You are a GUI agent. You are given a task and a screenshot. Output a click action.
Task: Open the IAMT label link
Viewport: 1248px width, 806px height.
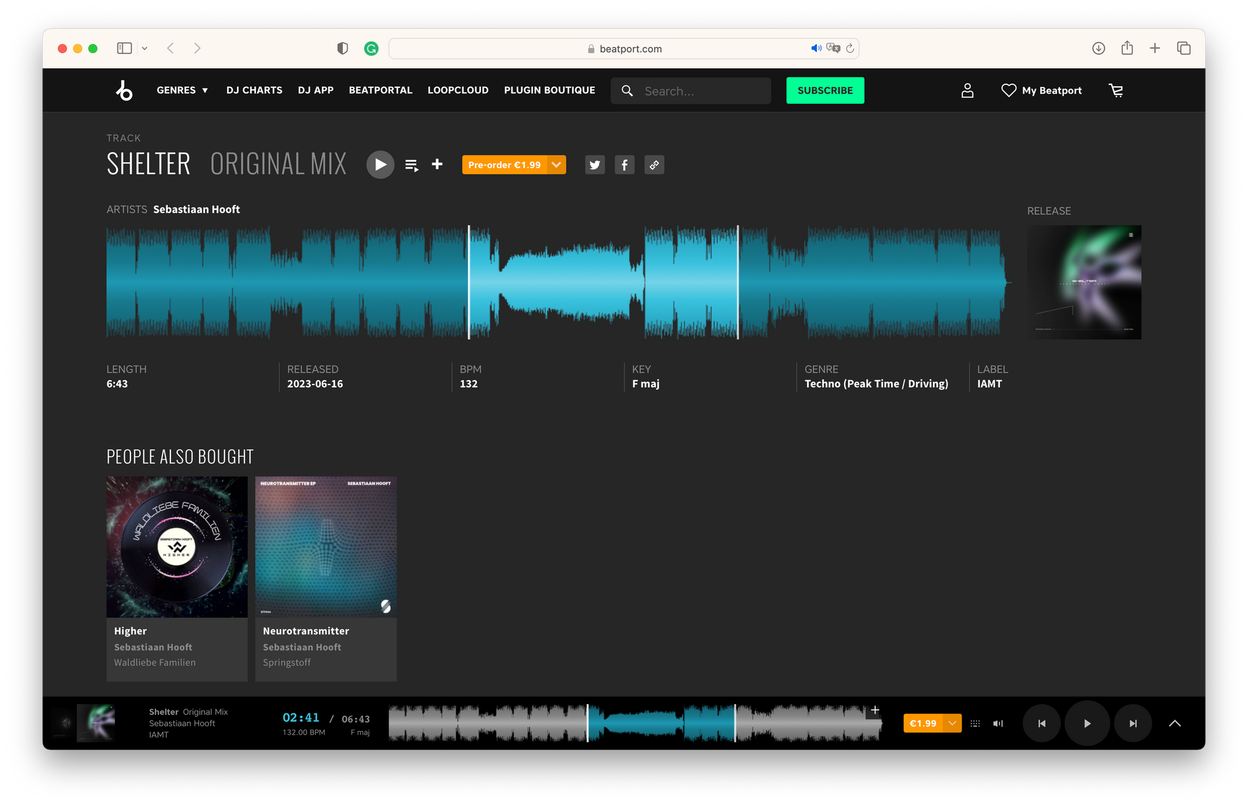[989, 384]
